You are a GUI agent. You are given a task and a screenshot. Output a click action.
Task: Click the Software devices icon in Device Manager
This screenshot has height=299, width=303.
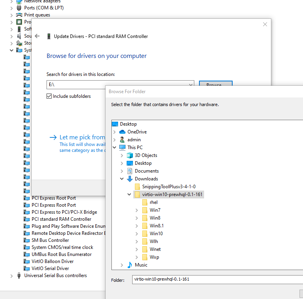pos(19,29)
